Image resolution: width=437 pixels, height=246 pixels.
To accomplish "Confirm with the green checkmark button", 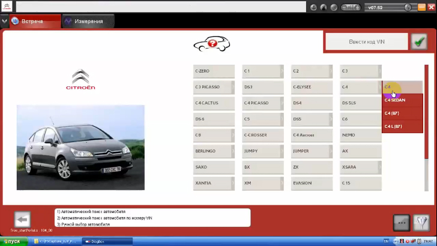I will click(x=419, y=42).
